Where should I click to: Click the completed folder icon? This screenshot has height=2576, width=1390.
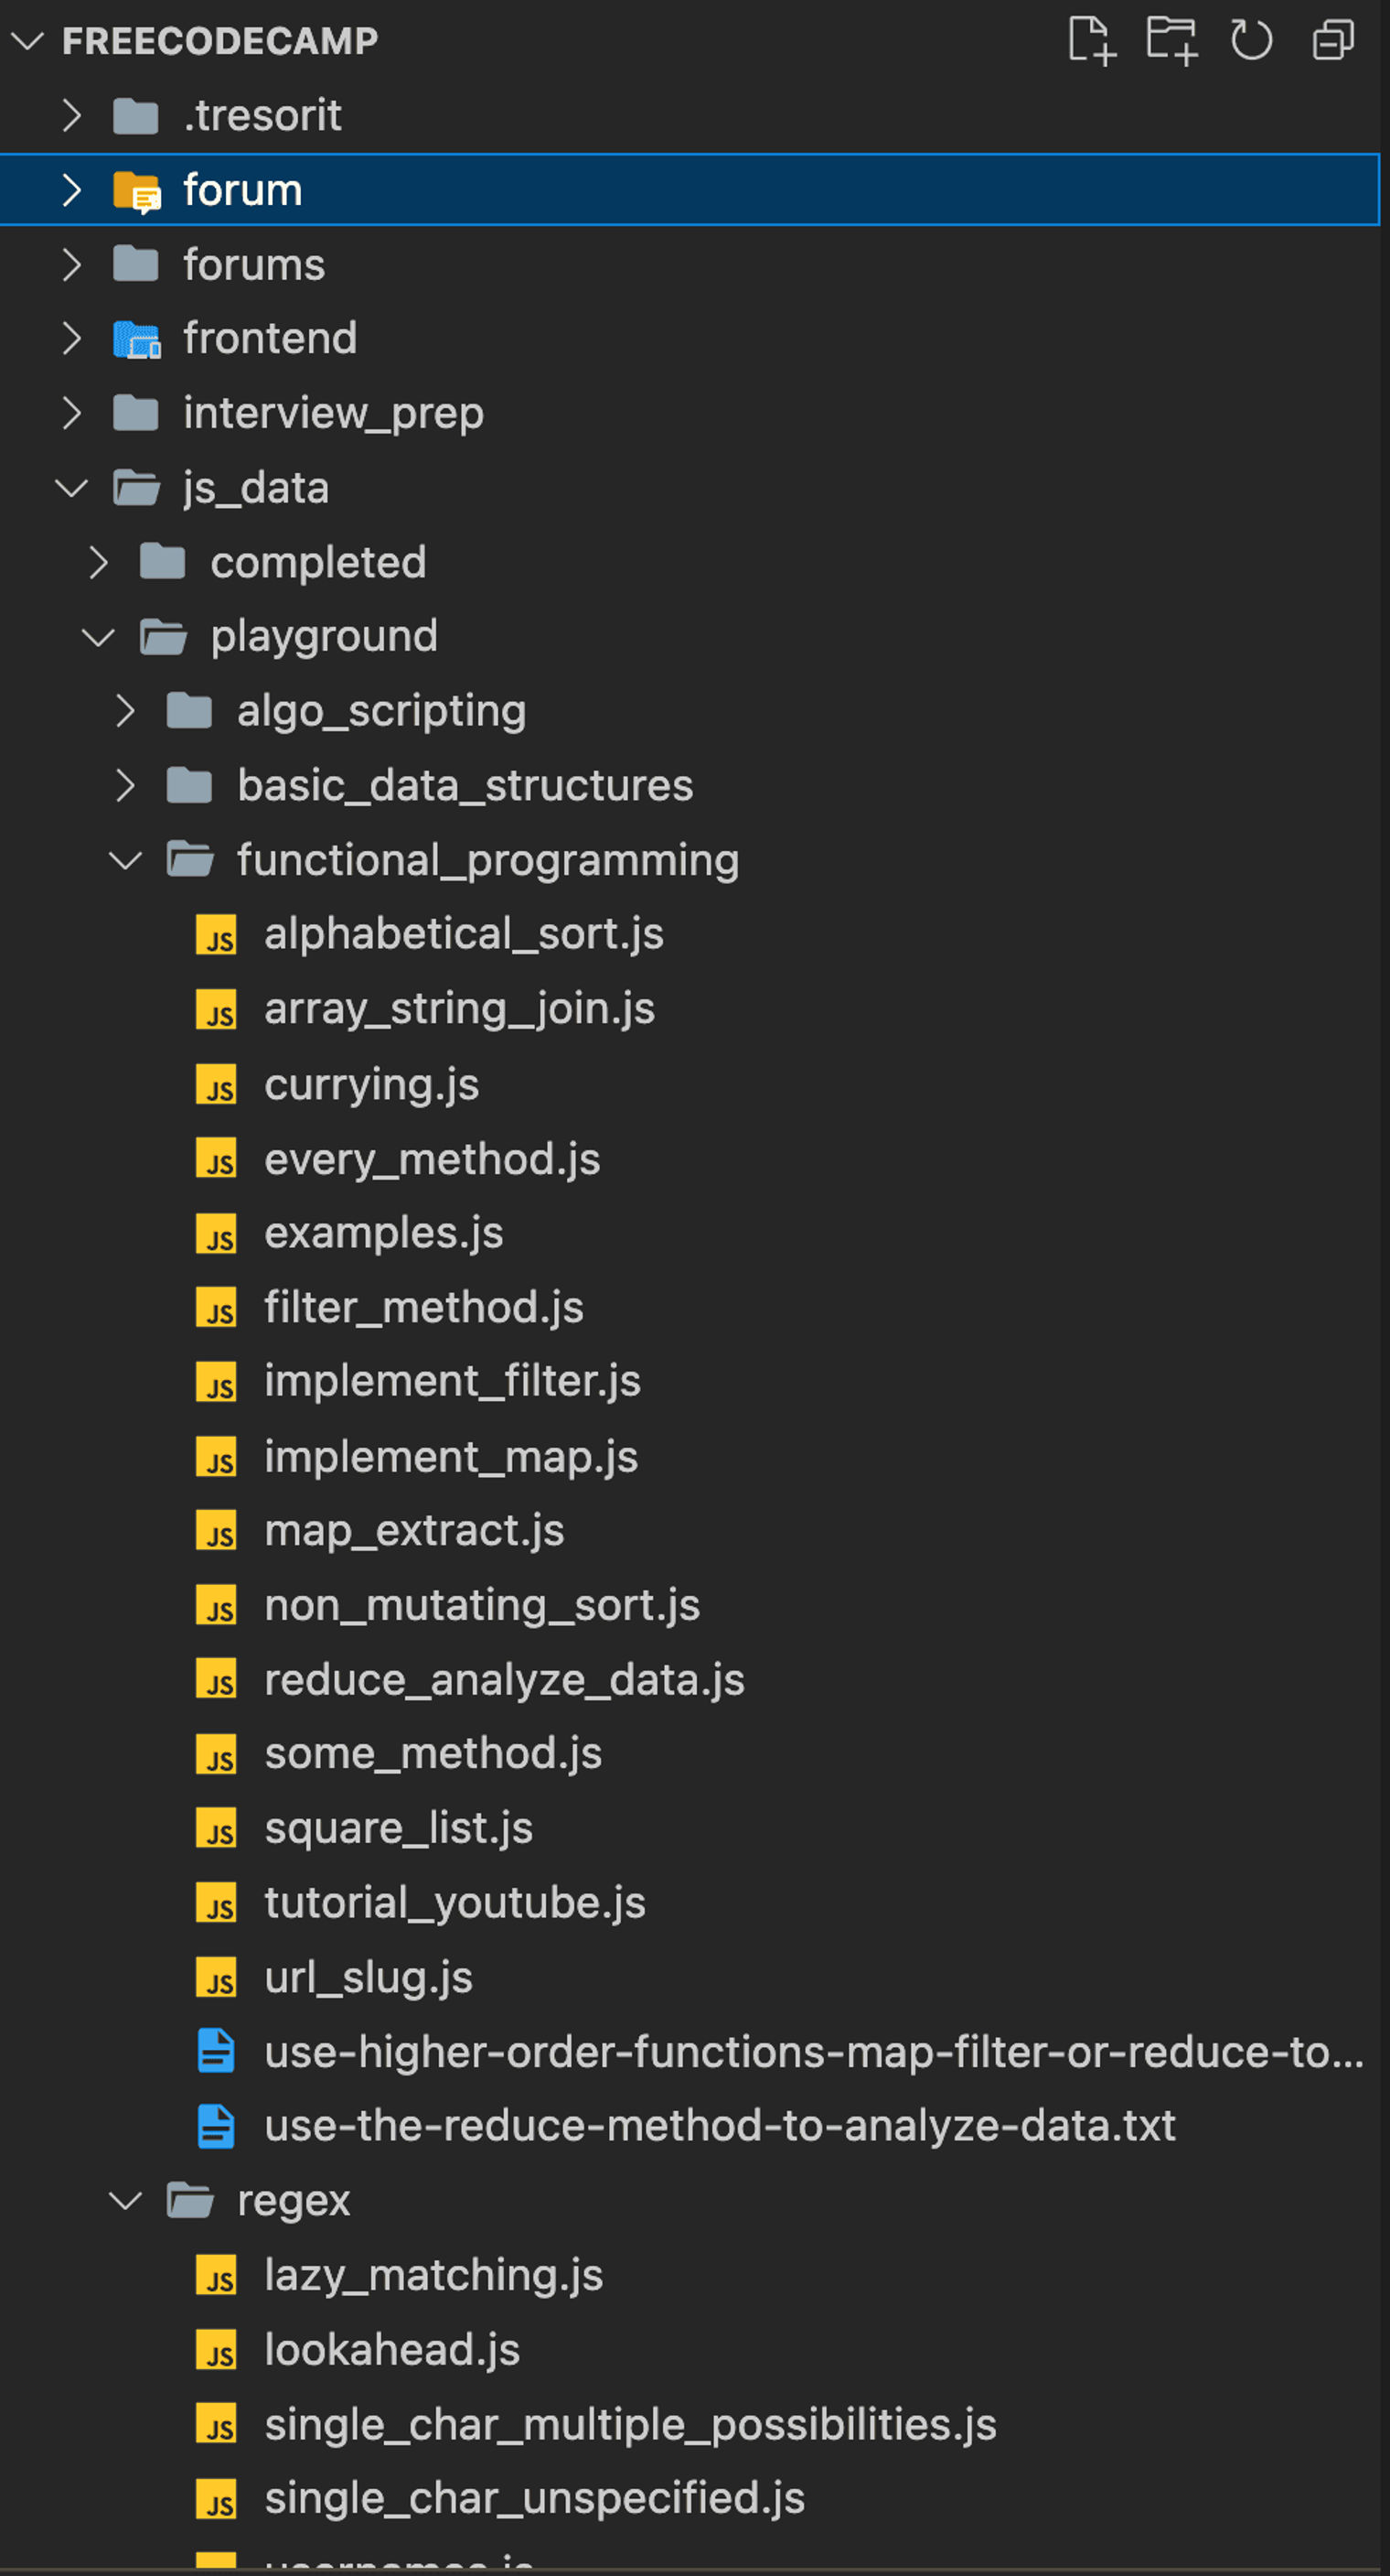[163, 563]
